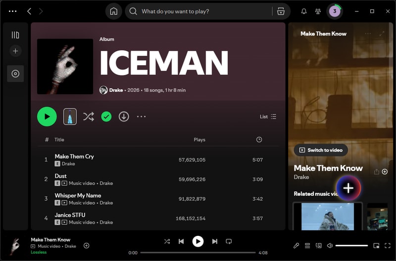Open the notifications bell
396x261 pixels.
pyautogui.click(x=304, y=11)
